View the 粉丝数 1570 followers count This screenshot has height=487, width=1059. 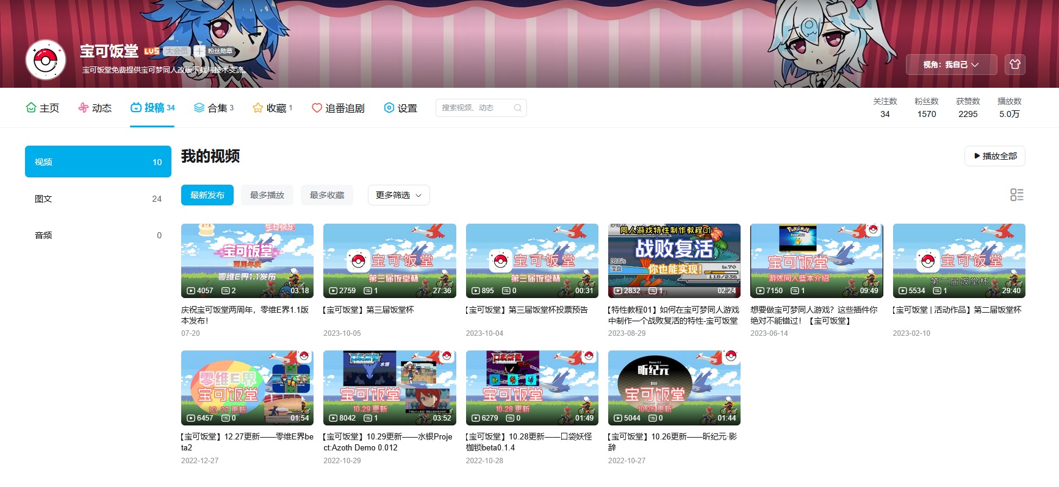click(x=927, y=108)
